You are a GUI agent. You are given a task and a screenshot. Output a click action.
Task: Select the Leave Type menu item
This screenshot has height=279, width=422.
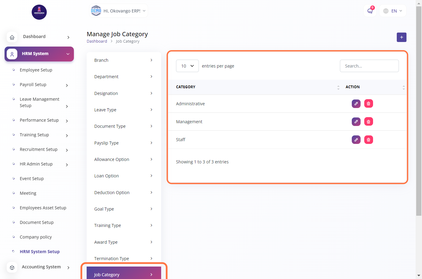123,110
